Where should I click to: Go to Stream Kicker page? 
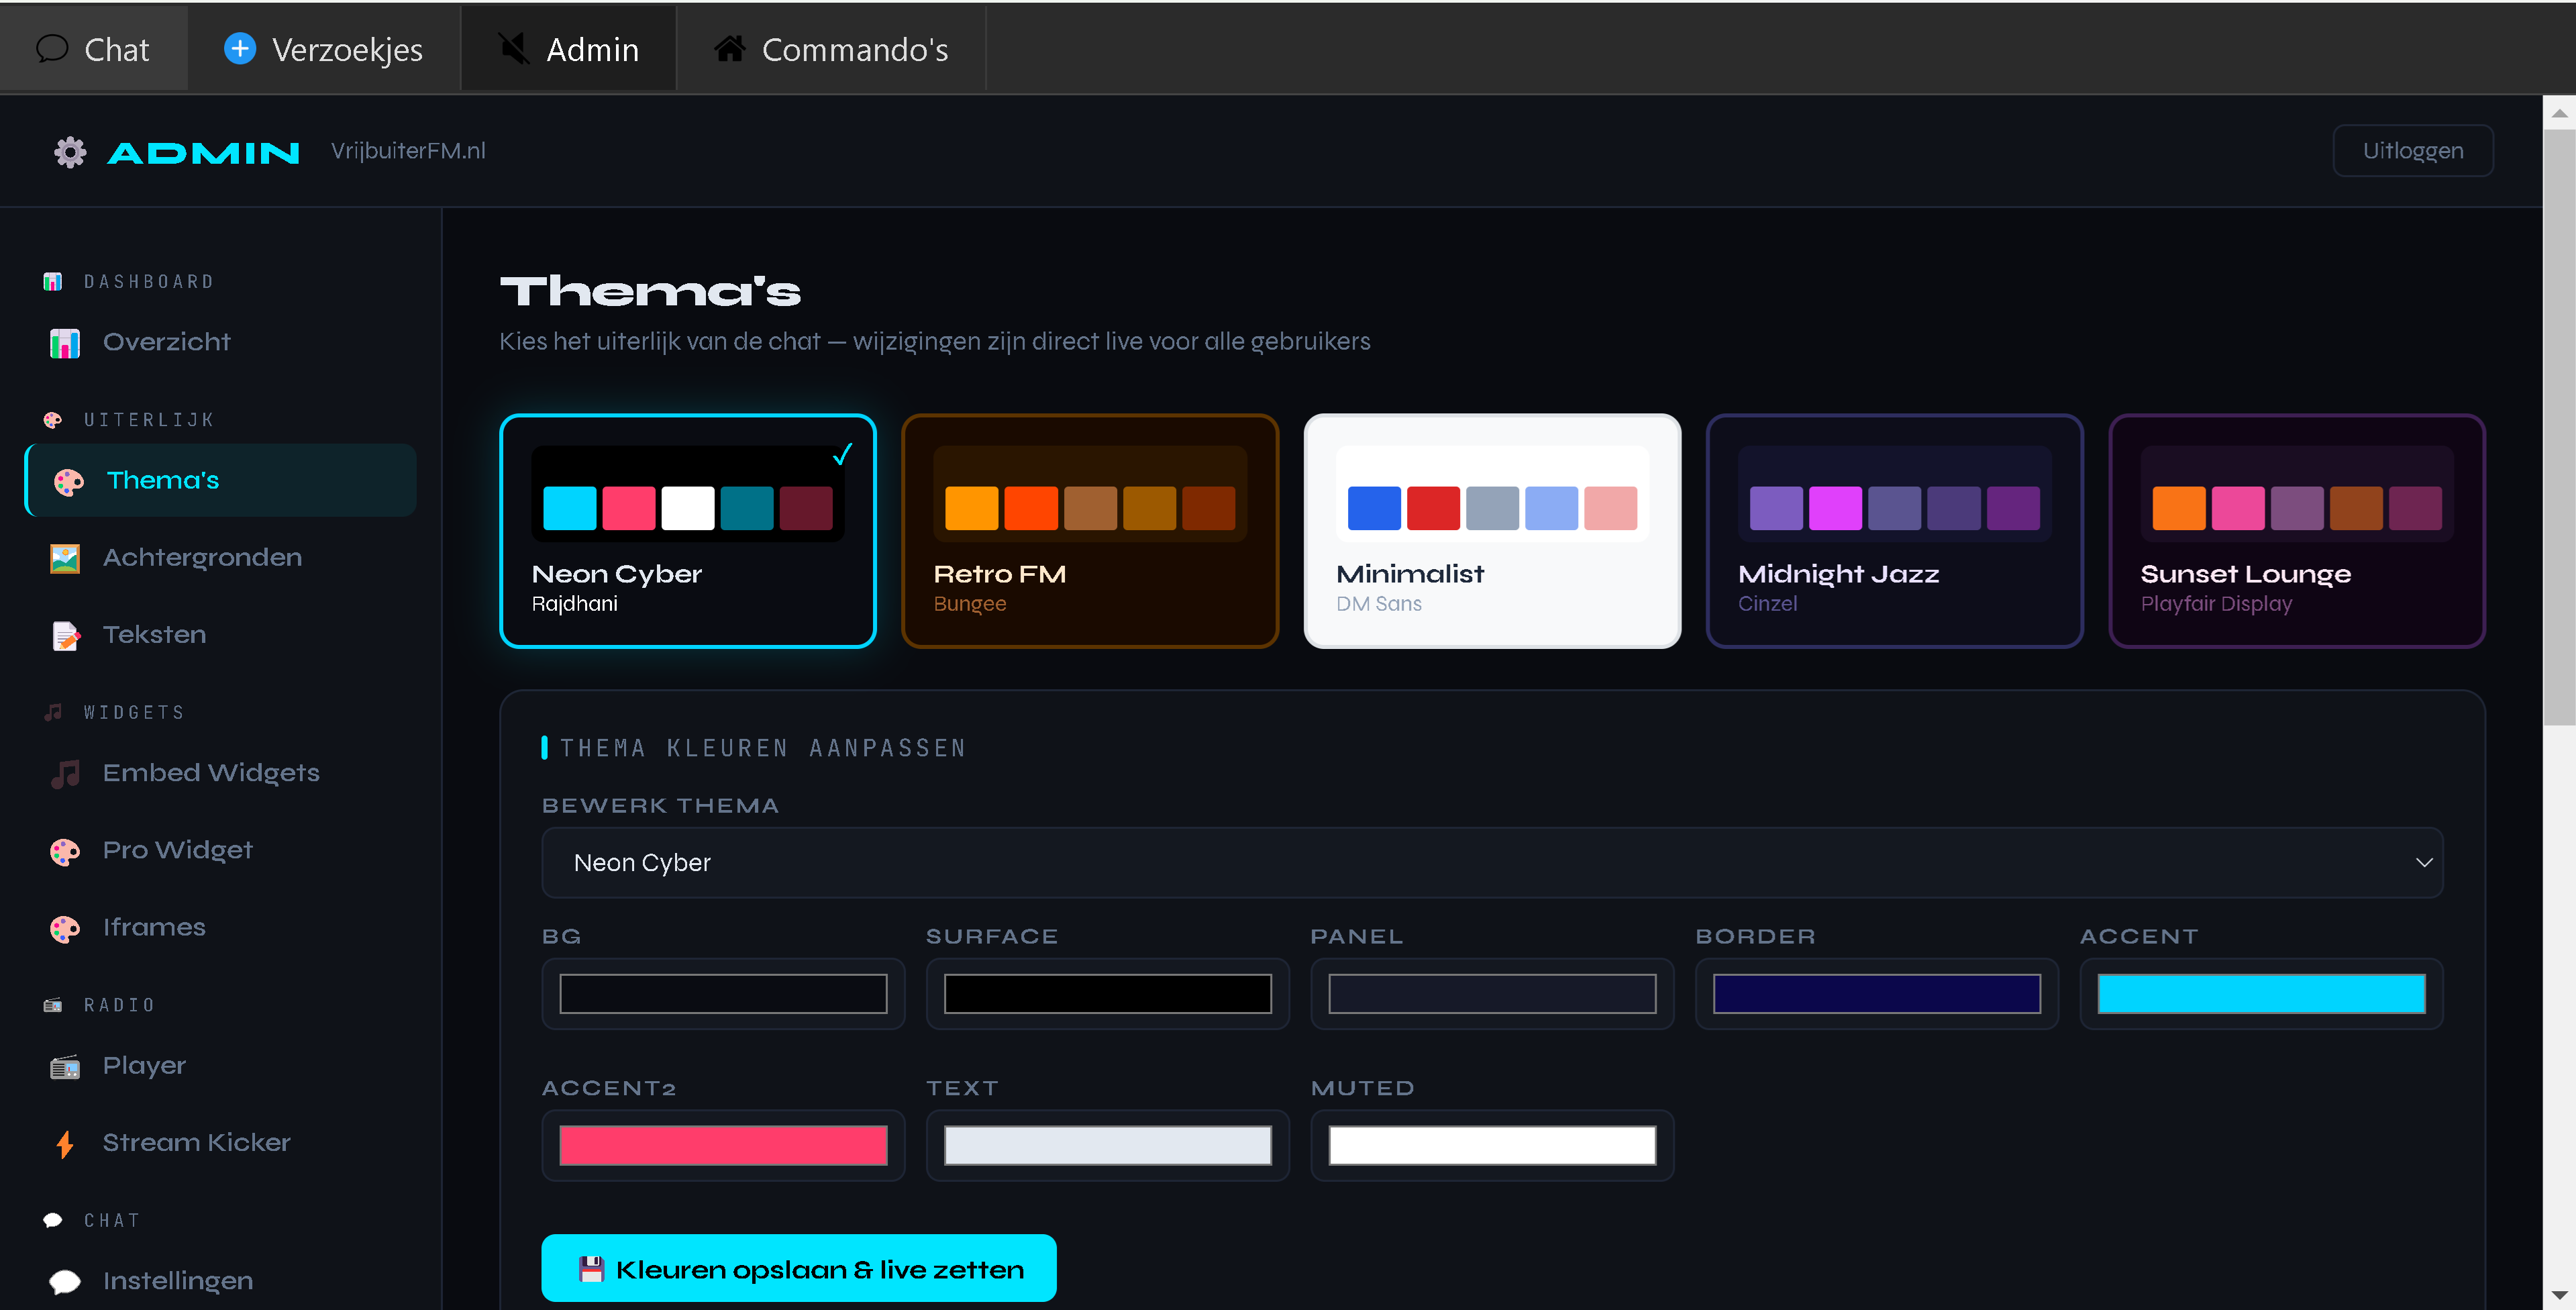pyautogui.click(x=220, y=1143)
